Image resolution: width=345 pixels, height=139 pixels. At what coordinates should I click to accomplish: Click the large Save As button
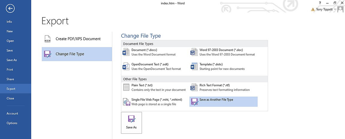pyautogui.click(x=131, y=123)
